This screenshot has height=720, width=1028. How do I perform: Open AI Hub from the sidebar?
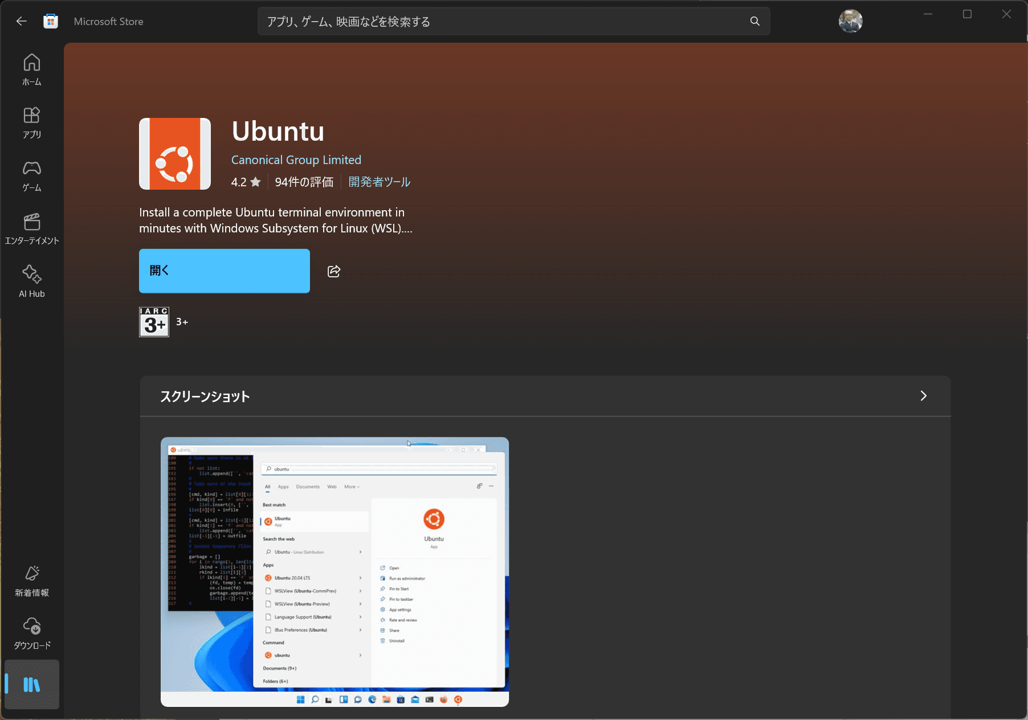point(32,281)
